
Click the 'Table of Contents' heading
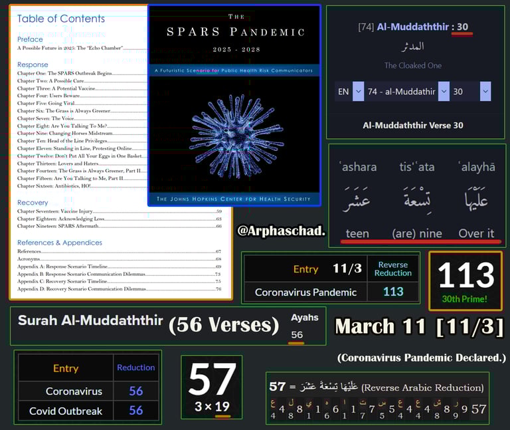(61, 19)
